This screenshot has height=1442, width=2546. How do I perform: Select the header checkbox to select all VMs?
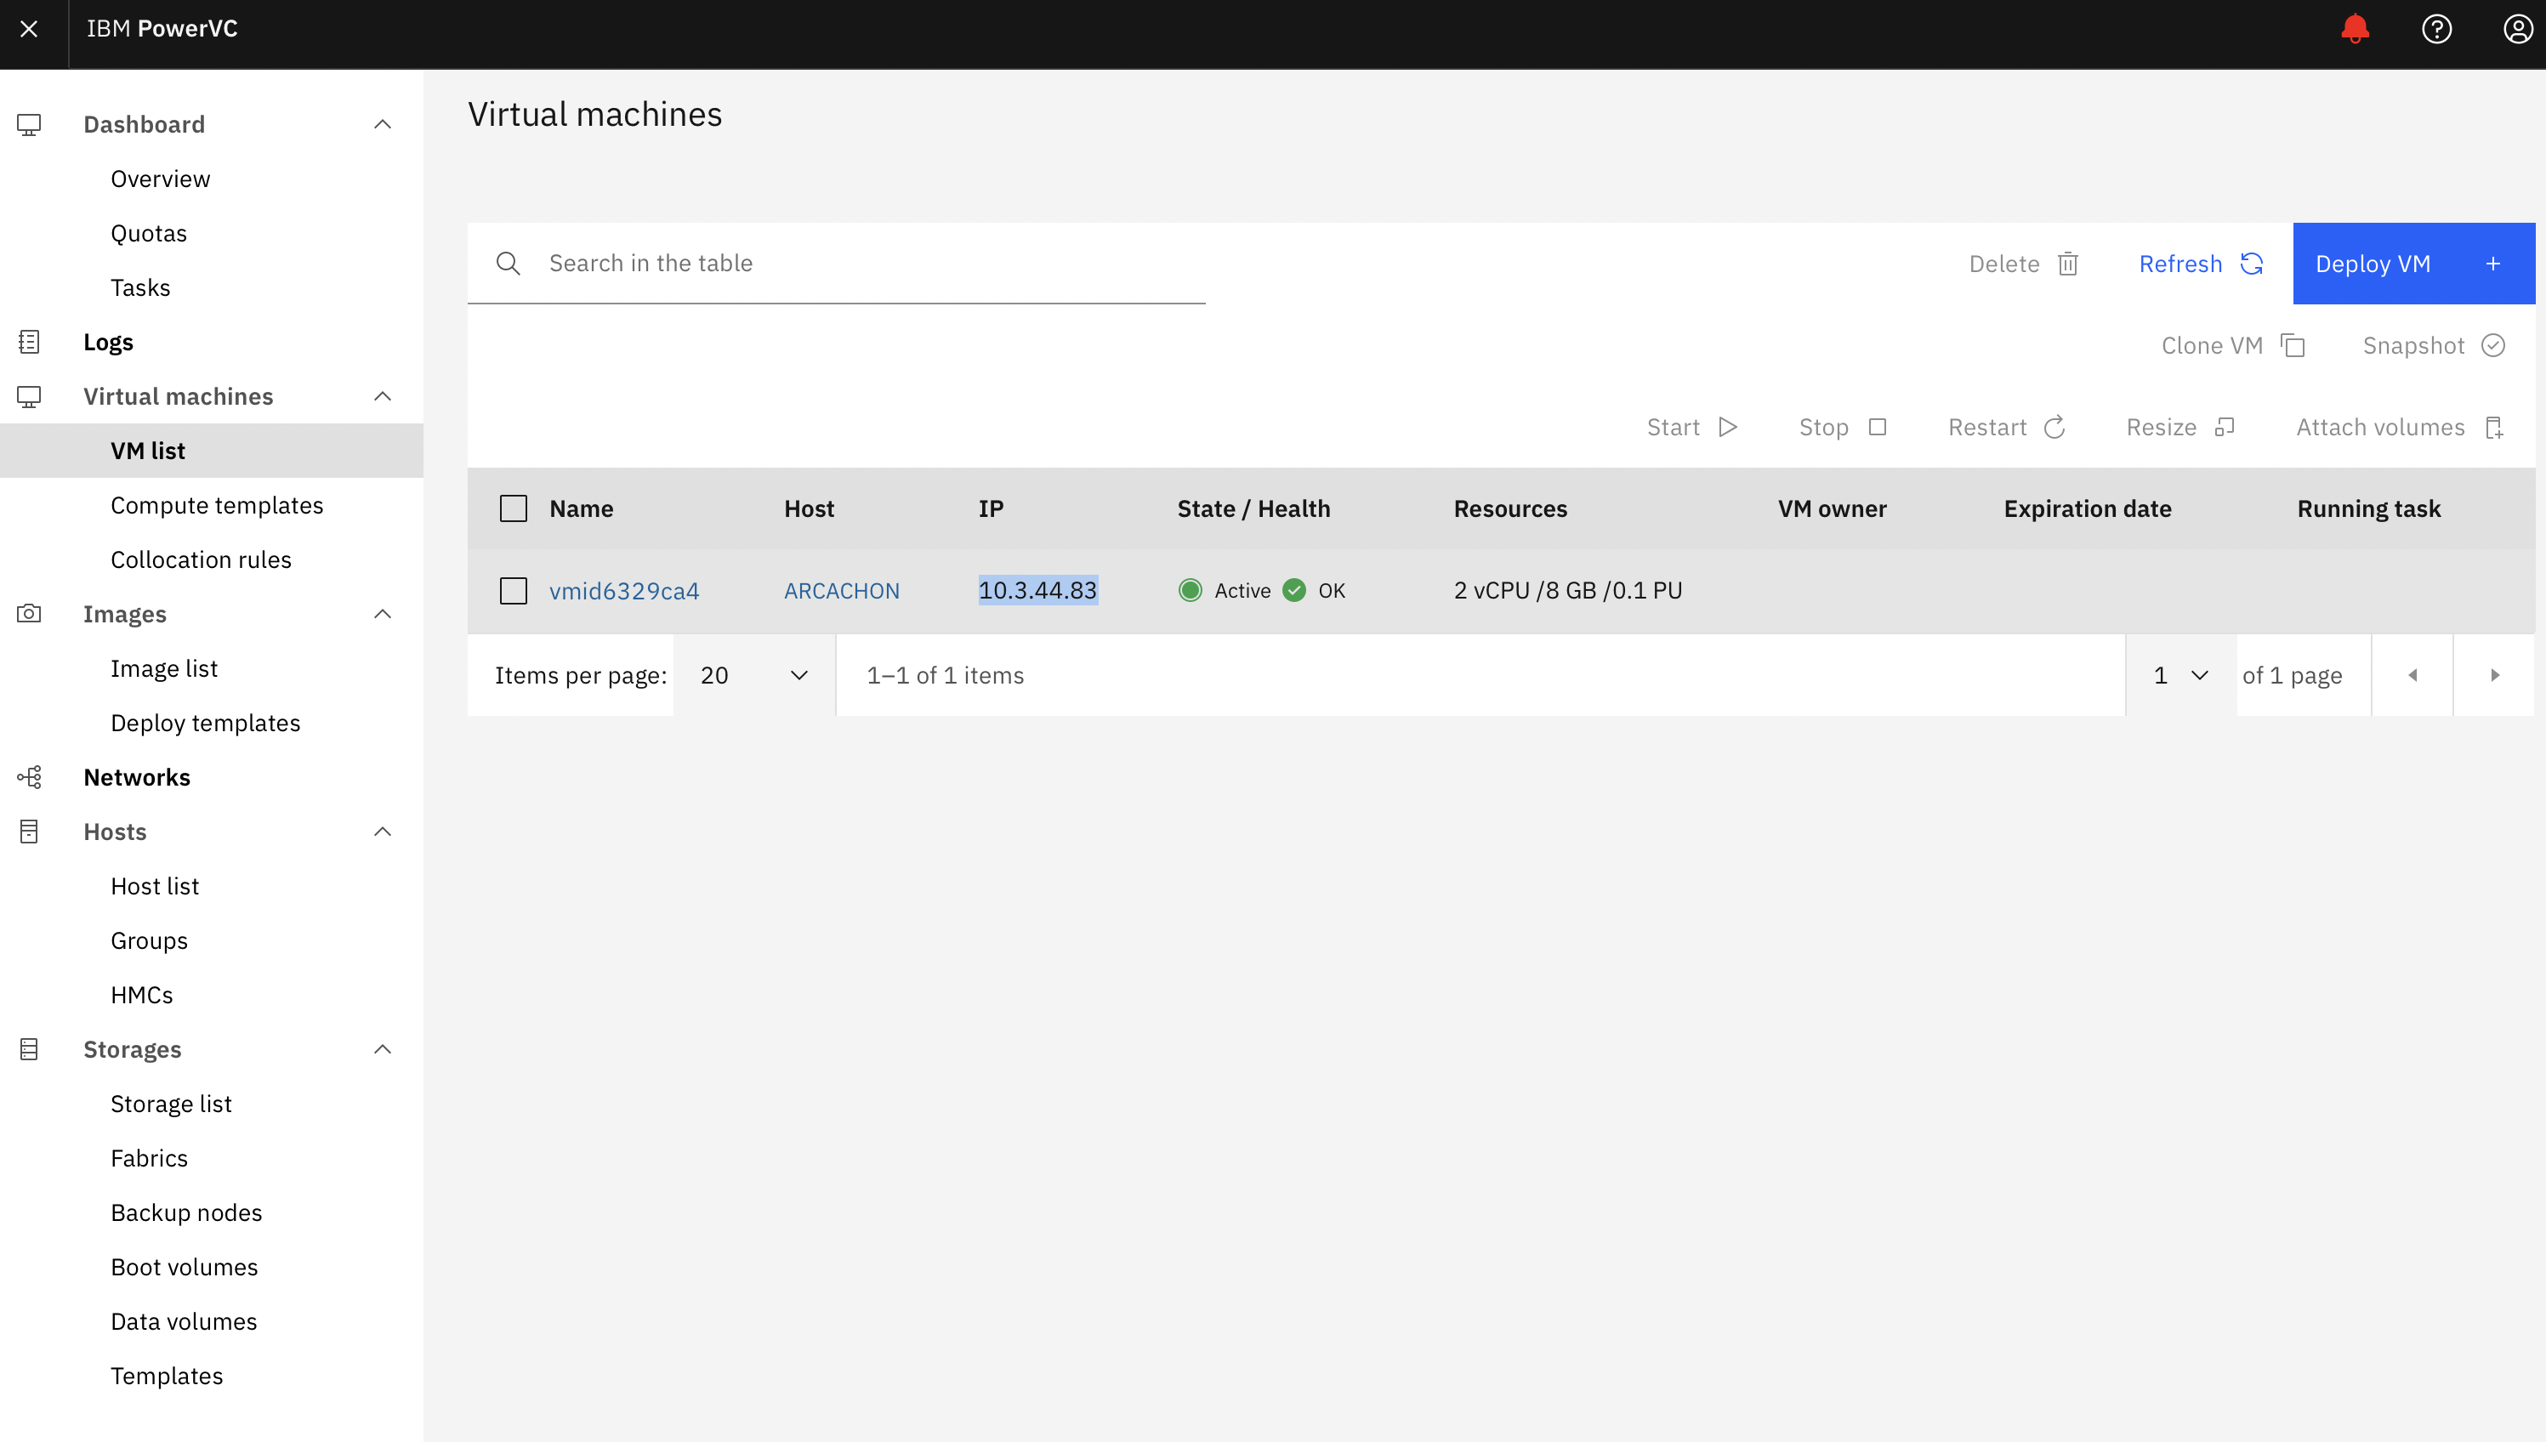coord(513,508)
